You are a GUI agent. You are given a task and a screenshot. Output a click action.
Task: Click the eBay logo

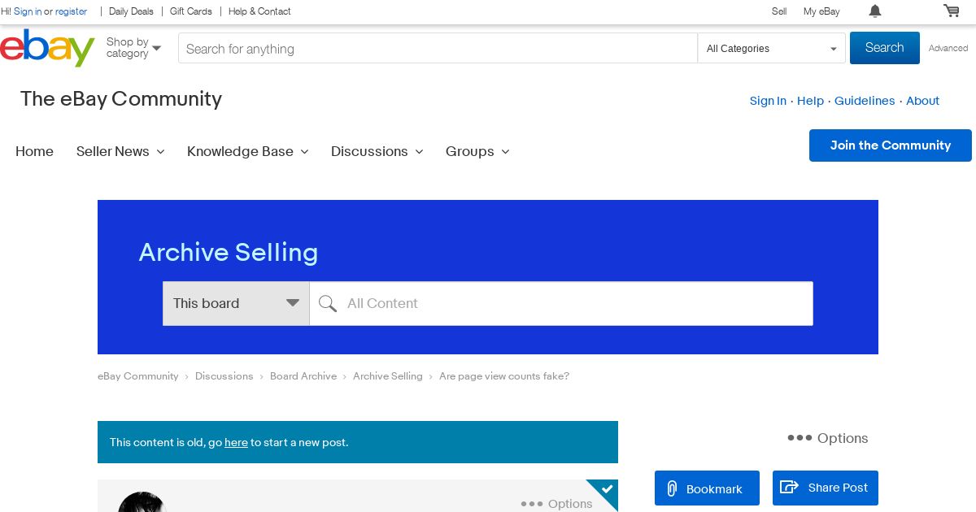[47, 48]
